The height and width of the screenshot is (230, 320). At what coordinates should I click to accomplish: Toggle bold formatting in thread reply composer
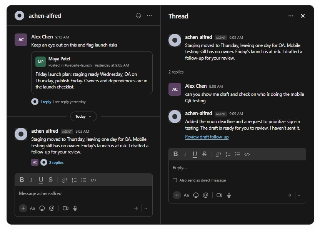(175, 154)
